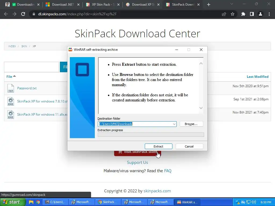
Task: Click EXE icon for windows 11 pack
Action: [x=11, y=115]
